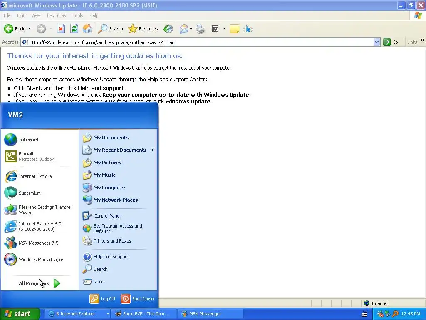
Task: Click the Internet Explorer pinned shortcut
Action: coord(40,176)
